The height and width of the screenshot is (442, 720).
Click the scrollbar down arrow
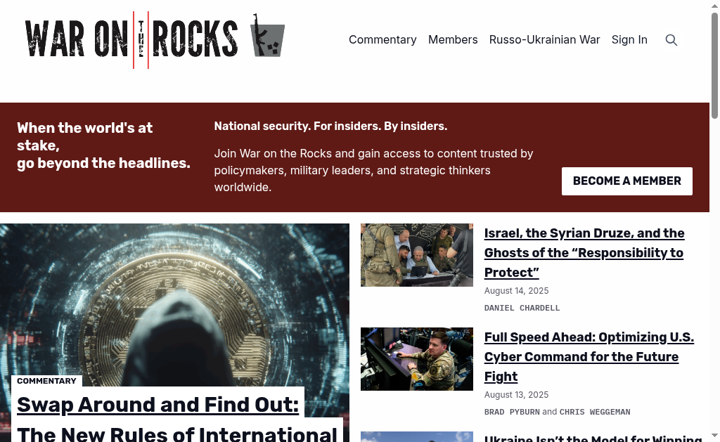714,436
